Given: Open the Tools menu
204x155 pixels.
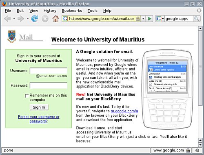Looking at the screenshot, I should 93,11.
